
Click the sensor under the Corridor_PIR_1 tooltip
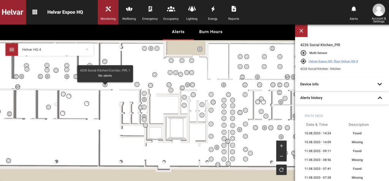coord(105,85)
